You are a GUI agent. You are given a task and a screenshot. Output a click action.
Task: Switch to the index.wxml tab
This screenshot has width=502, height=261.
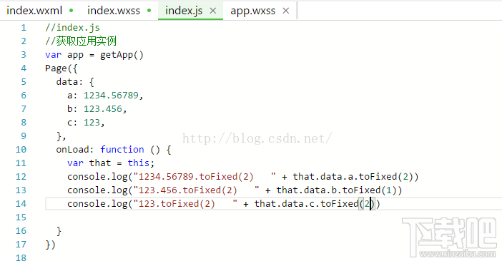click(34, 11)
